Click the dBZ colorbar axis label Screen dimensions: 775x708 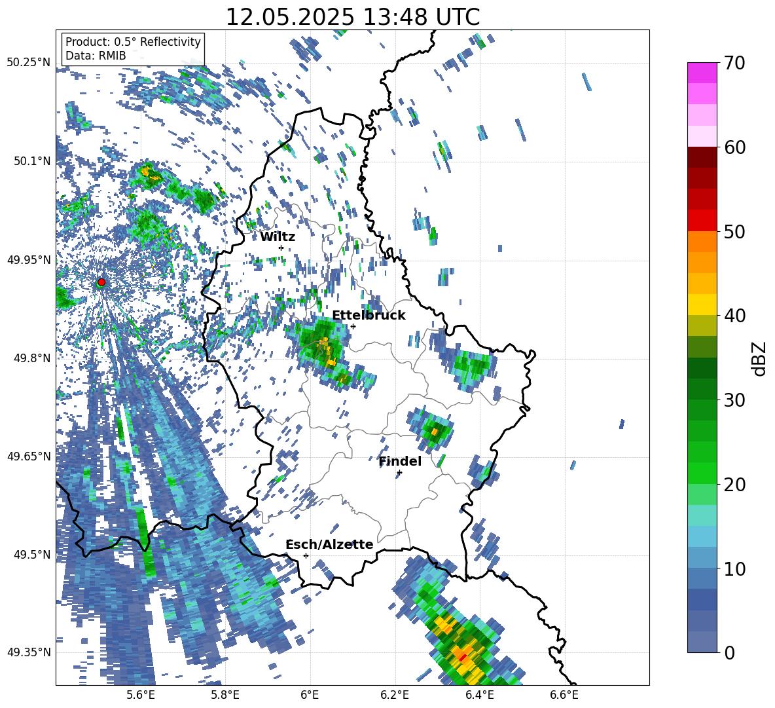click(x=759, y=358)
